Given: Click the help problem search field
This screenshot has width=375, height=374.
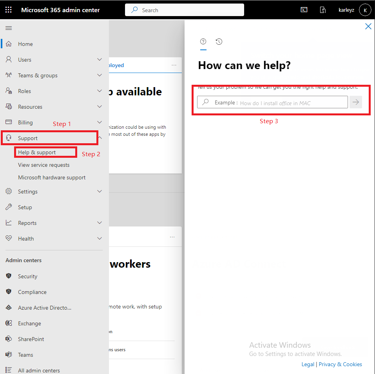Looking at the screenshot, I should pos(272,102).
